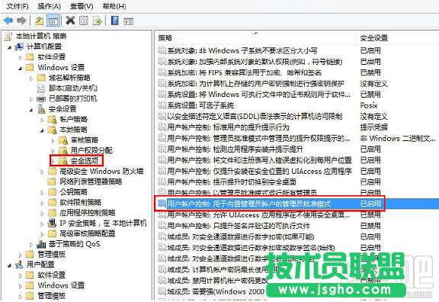The height and width of the screenshot is (302, 439).
Task: Click the 用户权限分配 folder icon
Action: coord(63,151)
